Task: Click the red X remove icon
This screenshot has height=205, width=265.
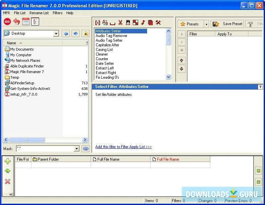Action: [8, 182]
